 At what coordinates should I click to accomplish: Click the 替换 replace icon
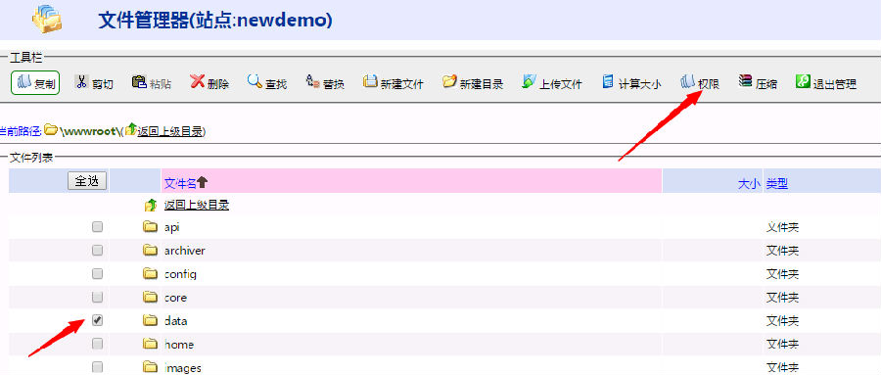pos(313,81)
